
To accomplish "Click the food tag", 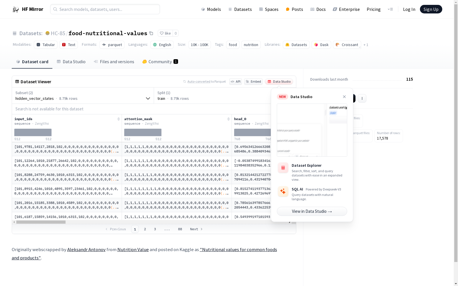I will 233,45.
